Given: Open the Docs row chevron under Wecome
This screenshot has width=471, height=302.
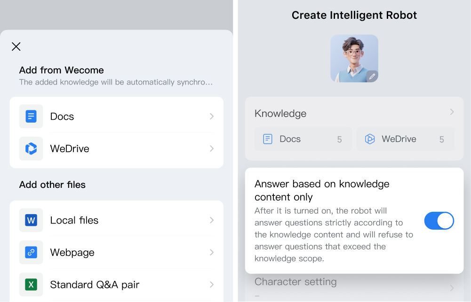Looking at the screenshot, I should point(212,116).
